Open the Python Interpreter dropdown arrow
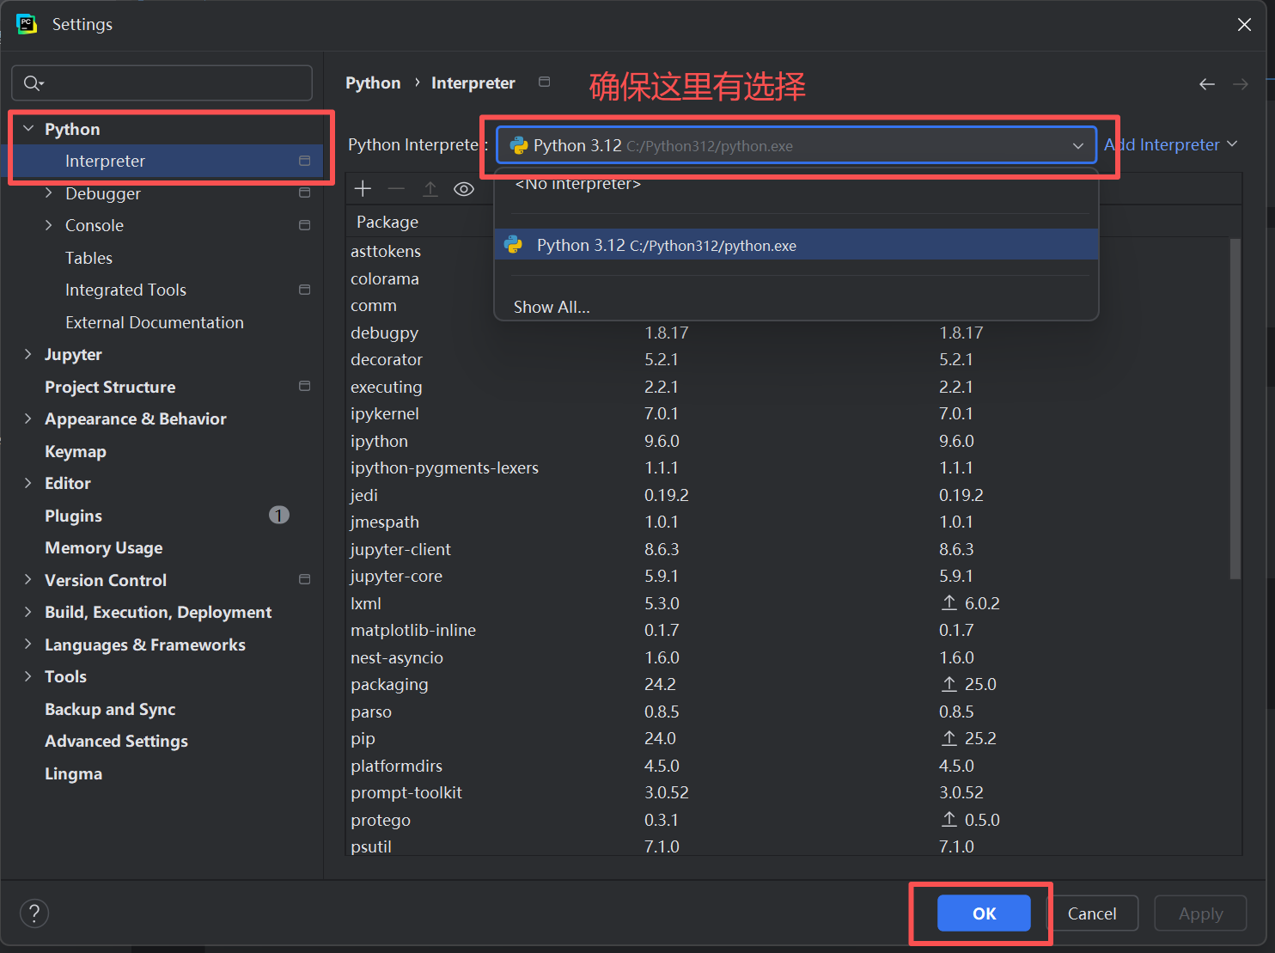Screen dimensions: 1275x953 [1077, 146]
